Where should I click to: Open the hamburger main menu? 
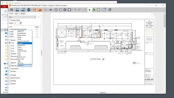[x=12, y=10]
